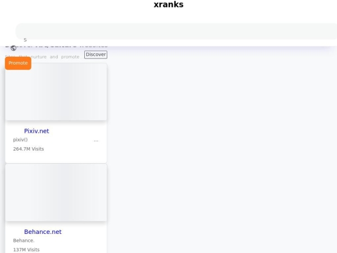The image size is (337, 253).
Task: Open the Pixiv.net preview thumbnail
Action: pos(56,92)
